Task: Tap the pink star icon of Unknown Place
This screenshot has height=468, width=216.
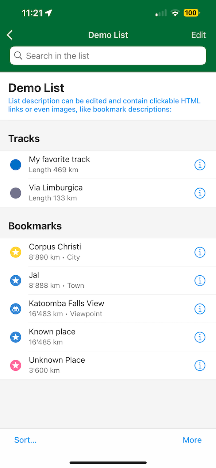Action: pyautogui.click(x=16, y=365)
